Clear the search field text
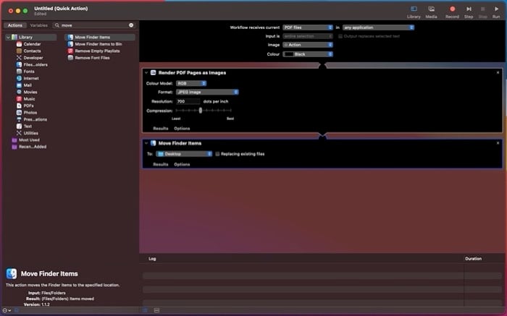This screenshot has width=507, height=316. 131,25
